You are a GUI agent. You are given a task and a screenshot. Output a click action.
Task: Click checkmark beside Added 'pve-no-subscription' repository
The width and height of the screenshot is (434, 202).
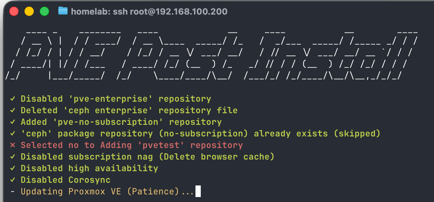click(x=13, y=122)
